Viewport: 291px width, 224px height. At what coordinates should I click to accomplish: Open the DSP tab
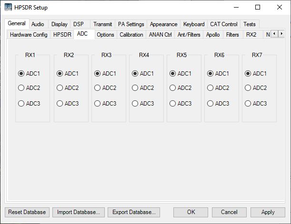[x=78, y=24]
